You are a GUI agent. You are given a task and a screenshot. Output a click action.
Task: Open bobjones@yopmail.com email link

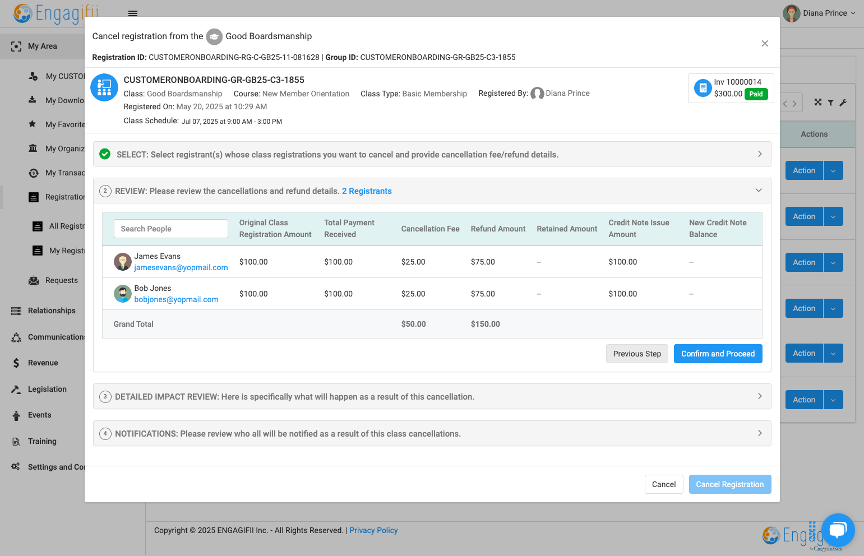click(x=177, y=299)
